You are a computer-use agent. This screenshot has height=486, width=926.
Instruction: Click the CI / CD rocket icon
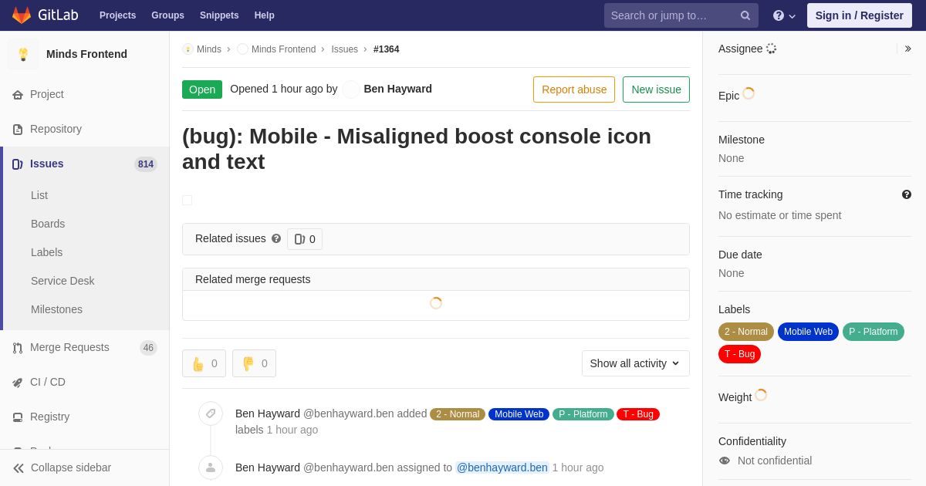click(x=18, y=383)
